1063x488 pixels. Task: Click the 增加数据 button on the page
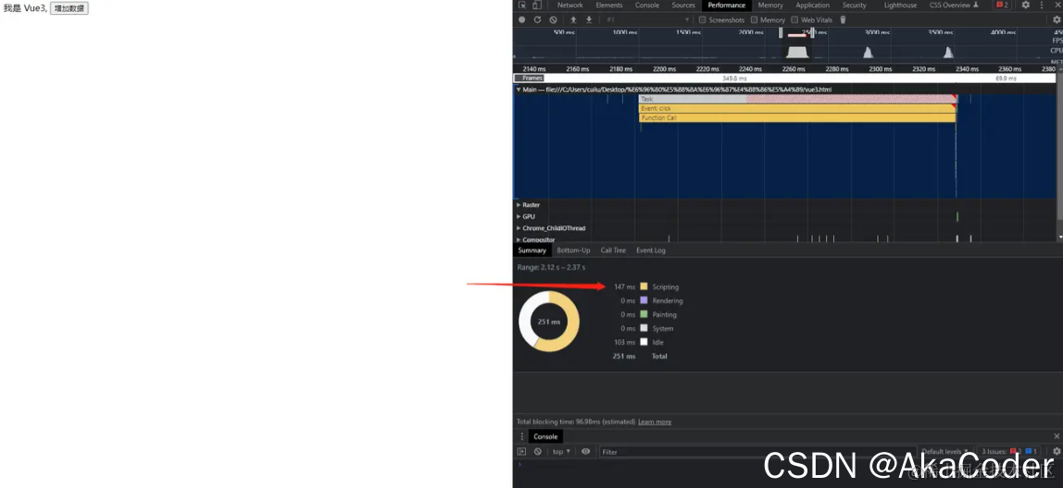(69, 9)
